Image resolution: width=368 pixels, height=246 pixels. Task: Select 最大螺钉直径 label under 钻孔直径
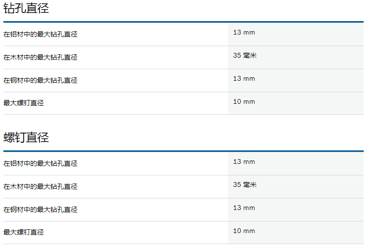pyautogui.click(x=24, y=103)
